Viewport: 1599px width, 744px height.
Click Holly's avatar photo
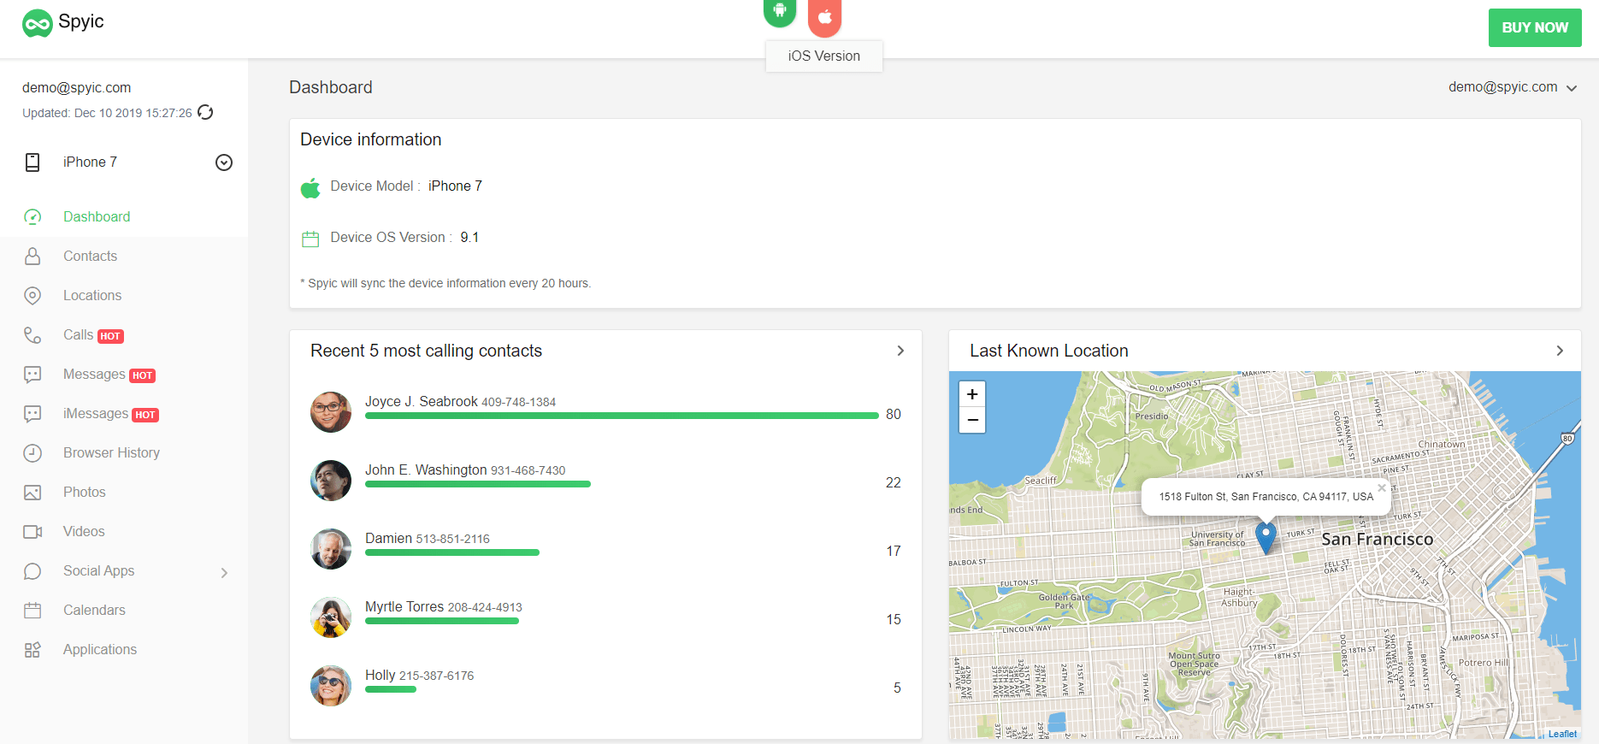[x=331, y=686]
